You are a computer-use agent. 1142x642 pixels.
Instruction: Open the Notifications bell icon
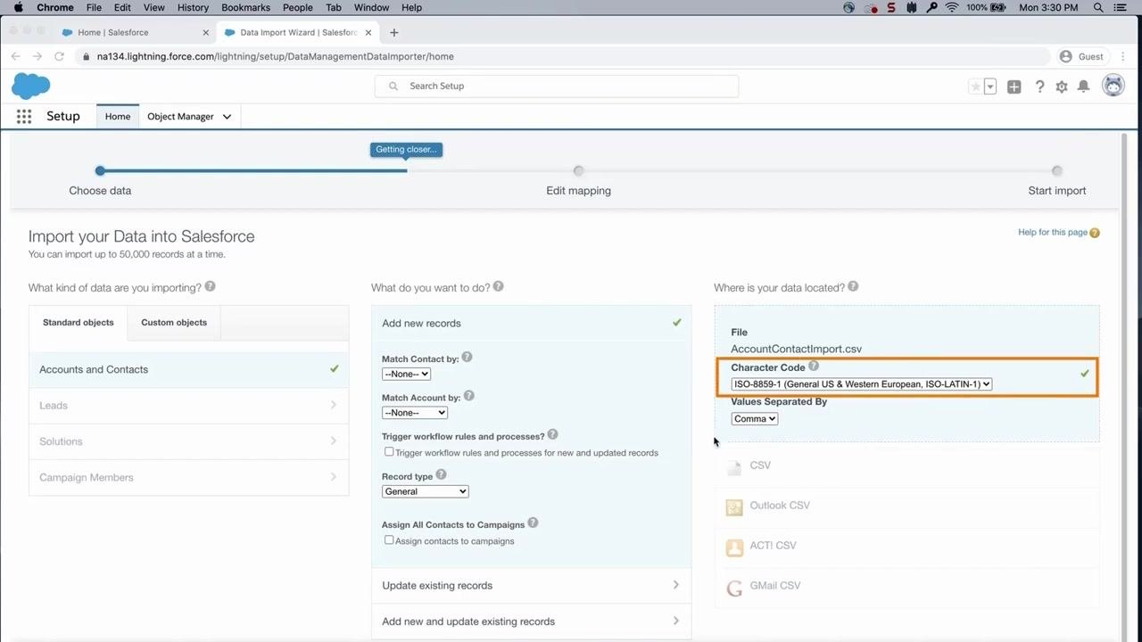tap(1083, 86)
